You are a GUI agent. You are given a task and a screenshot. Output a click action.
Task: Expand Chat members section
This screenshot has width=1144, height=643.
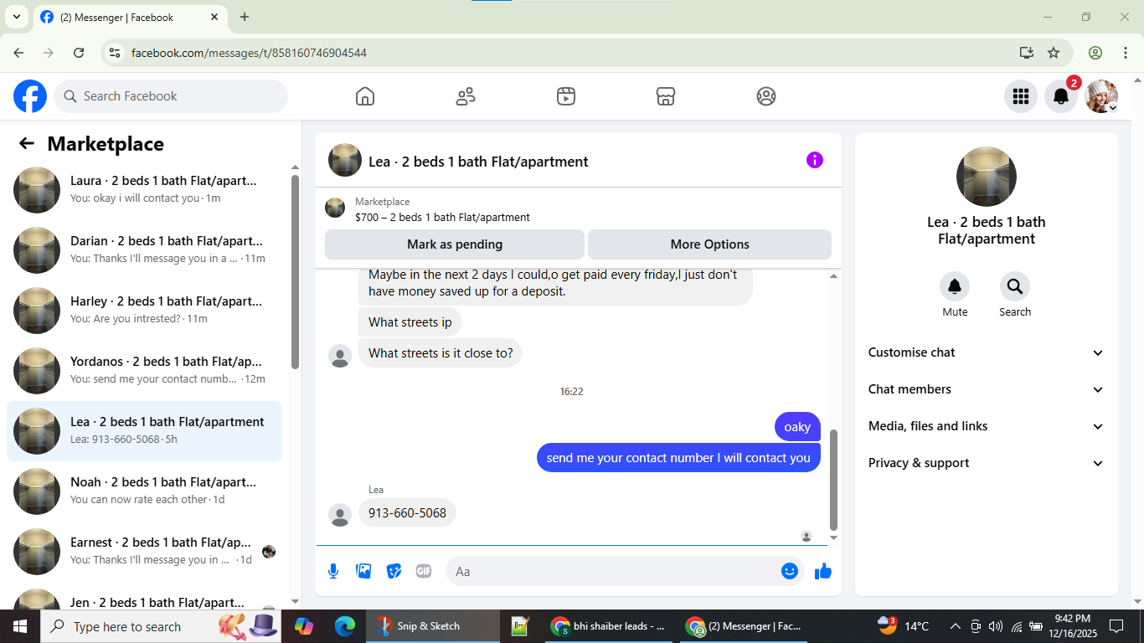[x=987, y=389]
